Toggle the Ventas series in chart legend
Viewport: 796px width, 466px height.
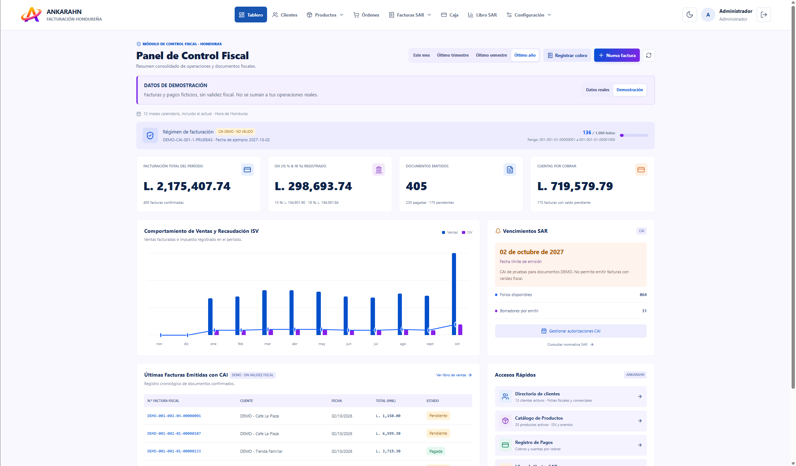pos(450,232)
